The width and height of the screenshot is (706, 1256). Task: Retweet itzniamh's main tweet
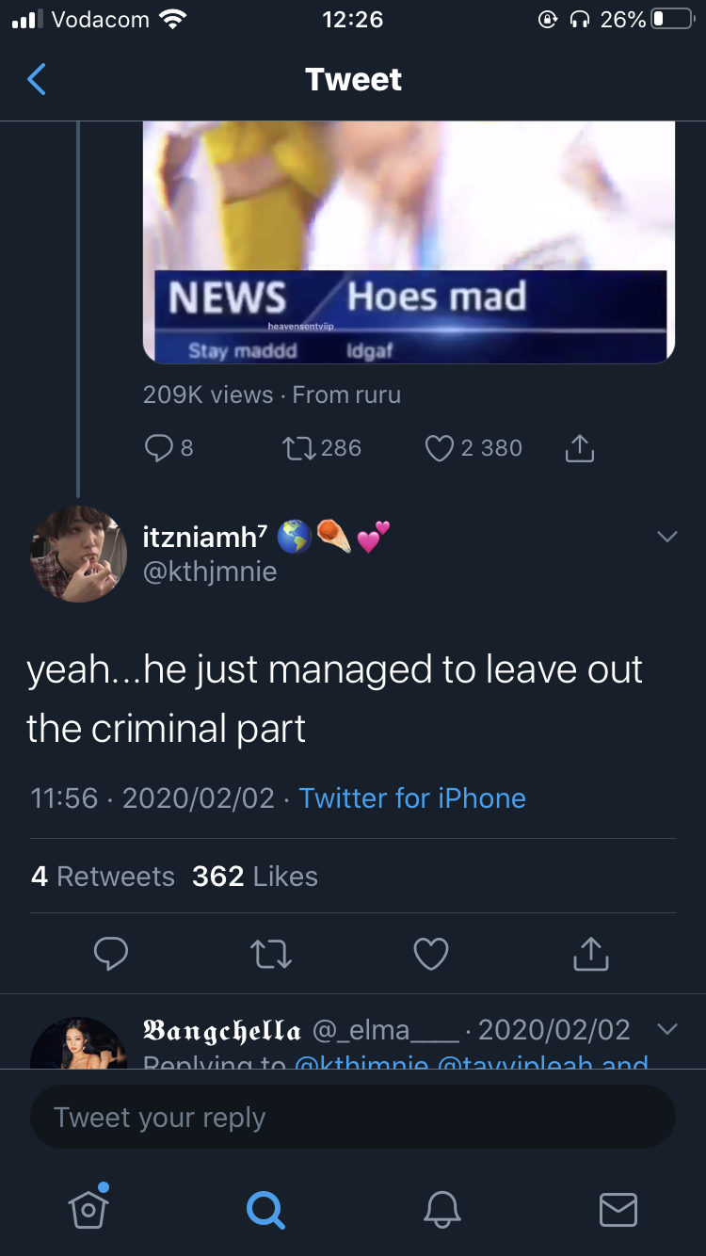(x=272, y=954)
